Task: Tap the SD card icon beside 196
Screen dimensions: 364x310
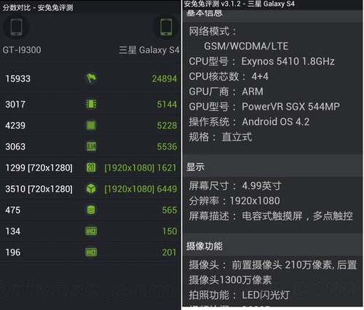Action: coord(91,252)
